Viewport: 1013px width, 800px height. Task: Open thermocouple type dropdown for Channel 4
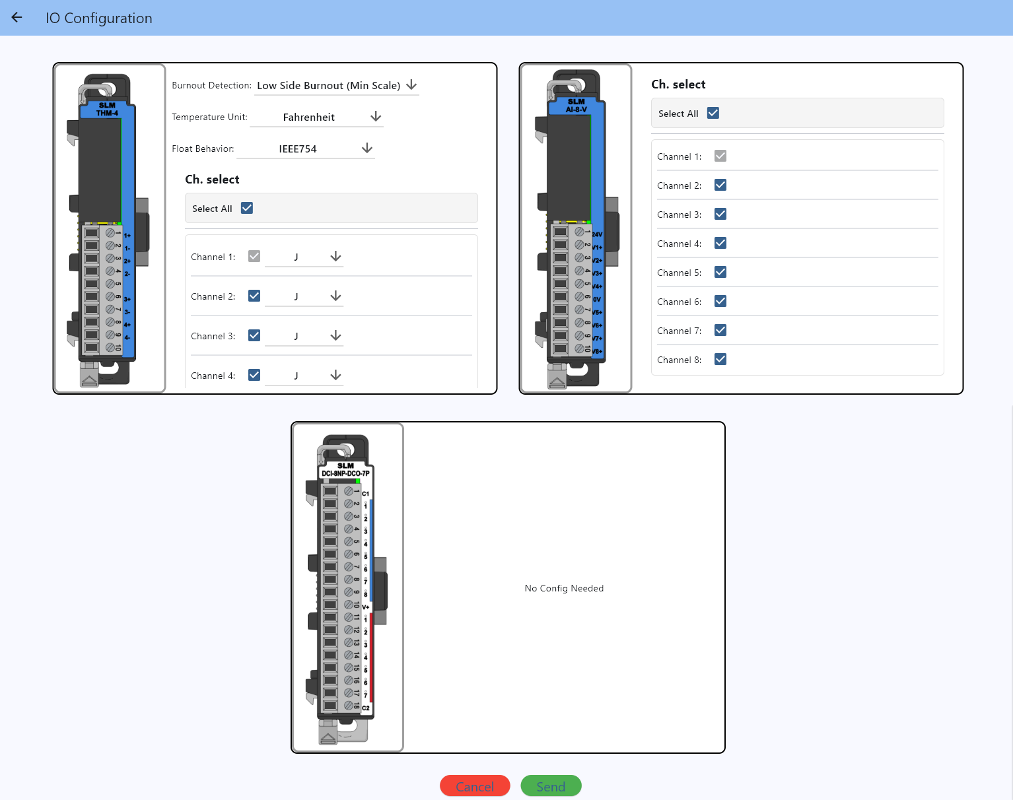tap(304, 376)
